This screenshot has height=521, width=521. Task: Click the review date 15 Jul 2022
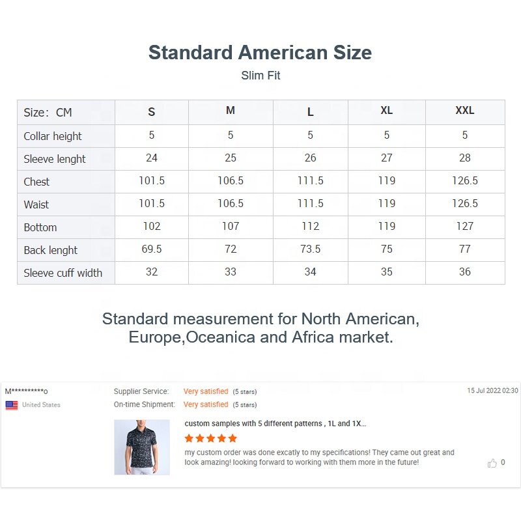coord(492,390)
